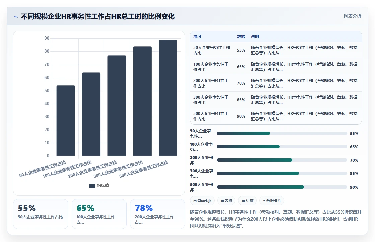Click the 指标值 legend label
Viewport: 375px width, 242px height.
tap(103, 186)
